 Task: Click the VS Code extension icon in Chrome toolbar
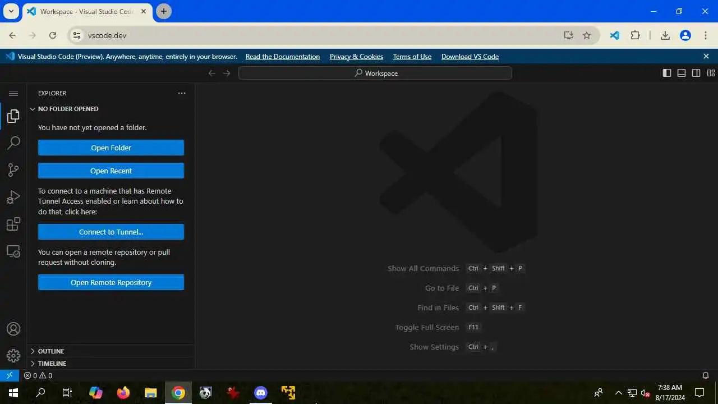[x=615, y=35]
